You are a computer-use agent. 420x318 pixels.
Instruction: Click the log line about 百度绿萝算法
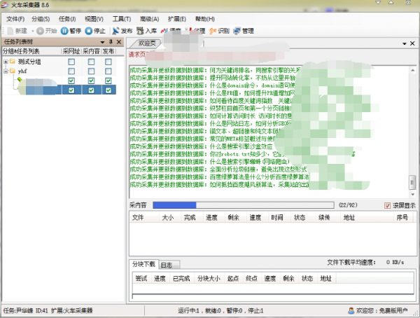219,177
